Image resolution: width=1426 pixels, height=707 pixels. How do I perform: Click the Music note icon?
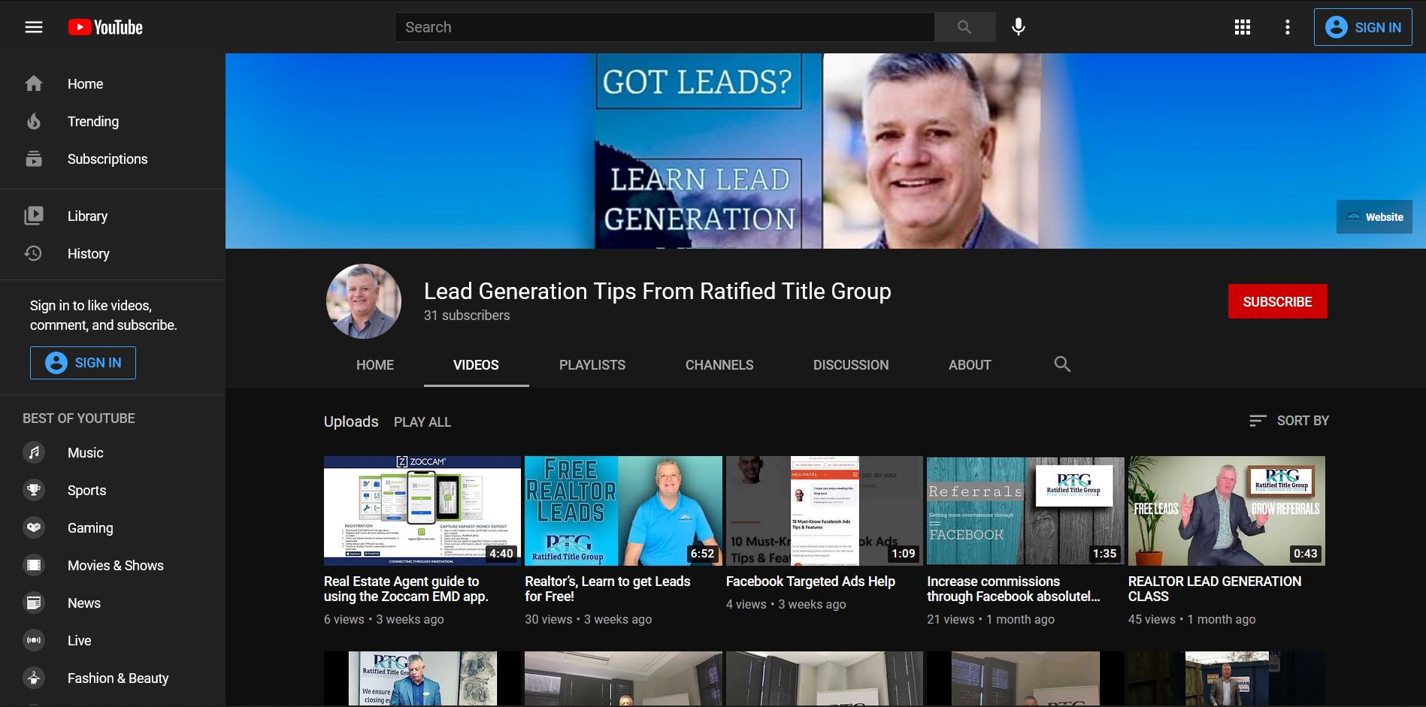[x=34, y=452]
